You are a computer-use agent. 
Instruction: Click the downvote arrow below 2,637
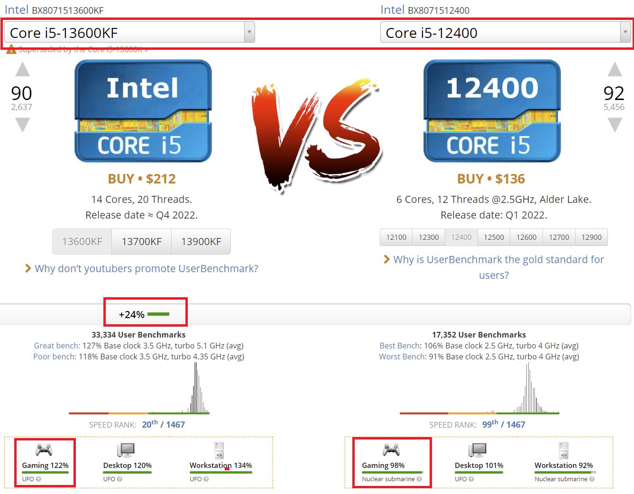point(22,125)
